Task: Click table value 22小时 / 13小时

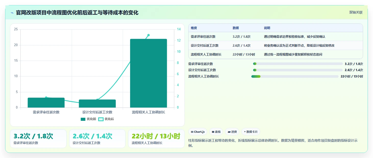Action: [244, 55]
